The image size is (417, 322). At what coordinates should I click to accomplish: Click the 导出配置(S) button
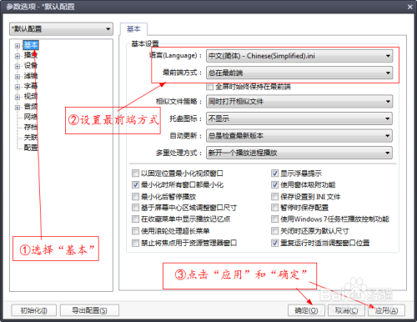tap(89, 310)
